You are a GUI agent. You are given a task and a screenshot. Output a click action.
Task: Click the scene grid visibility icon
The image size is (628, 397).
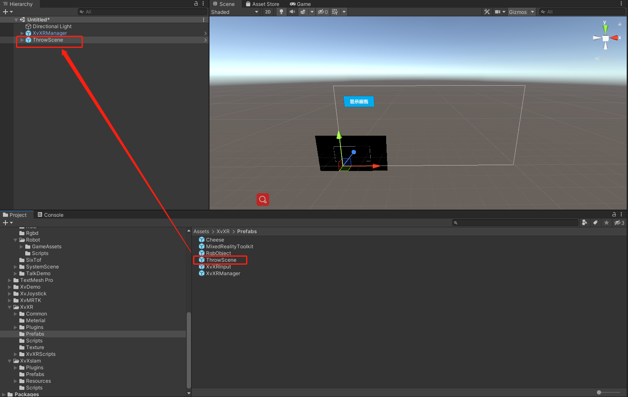[x=335, y=12]
